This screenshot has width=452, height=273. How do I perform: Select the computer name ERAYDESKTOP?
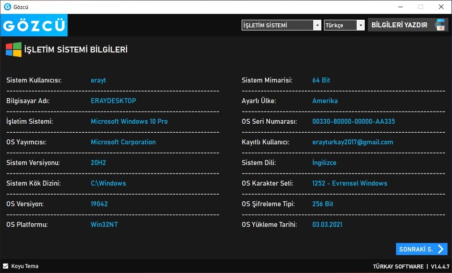pyautogui.click(x=113, y=101)
